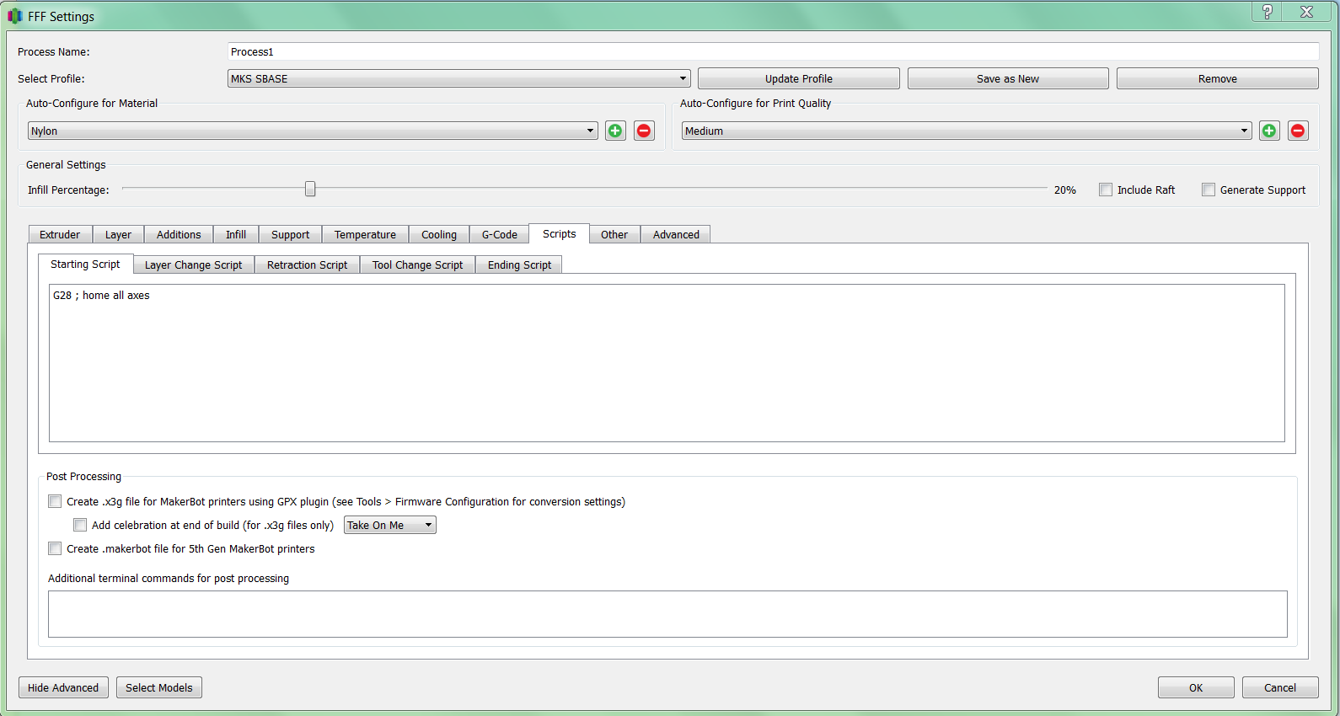
Task: Toggle Add celebration at end of build
Action: (80, 525)
